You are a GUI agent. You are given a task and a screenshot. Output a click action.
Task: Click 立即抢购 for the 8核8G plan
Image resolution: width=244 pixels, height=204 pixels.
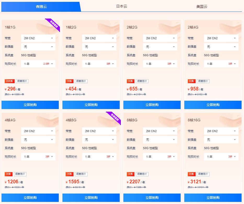[152, 198]
